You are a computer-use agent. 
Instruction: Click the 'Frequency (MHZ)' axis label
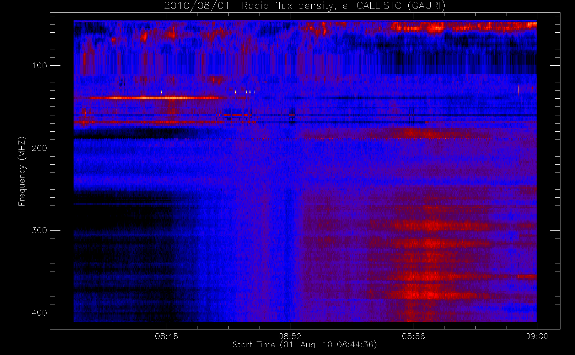[22, 171]
